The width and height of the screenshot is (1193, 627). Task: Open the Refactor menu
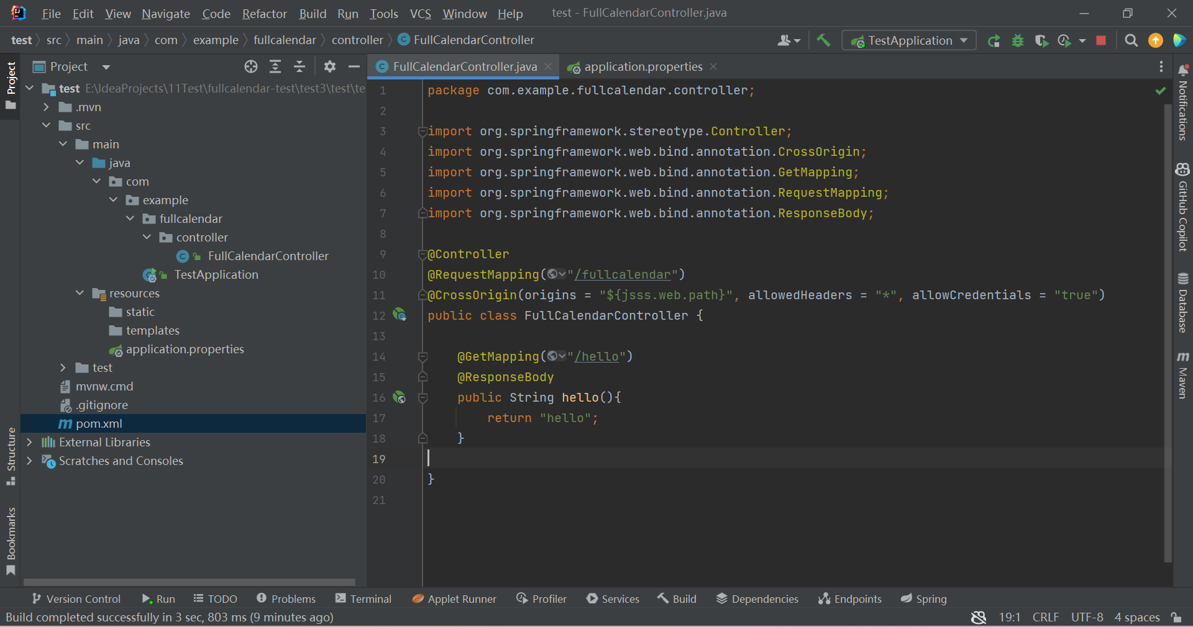point(264,14)
